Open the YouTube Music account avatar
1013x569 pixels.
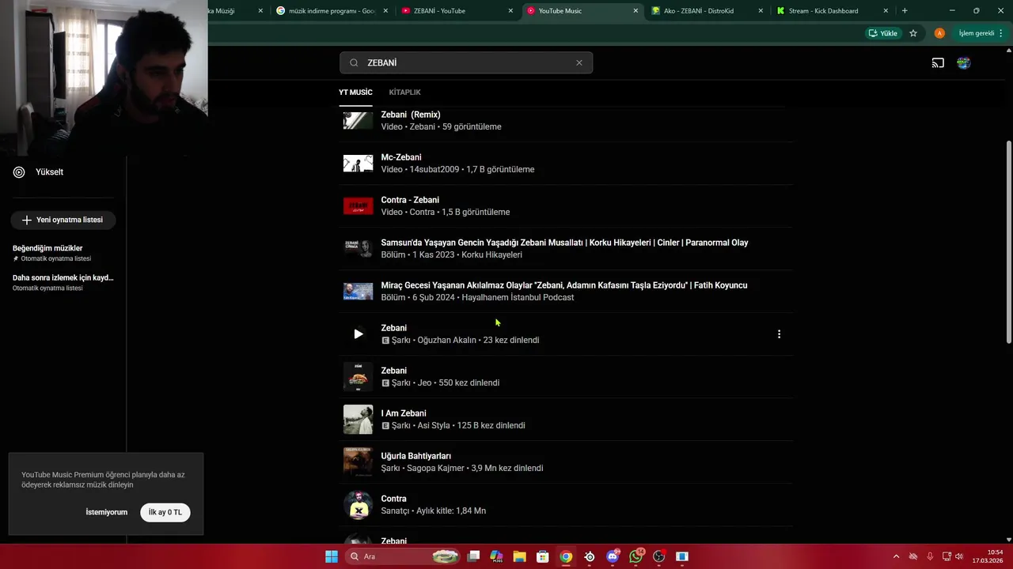[x=963, y=63]
